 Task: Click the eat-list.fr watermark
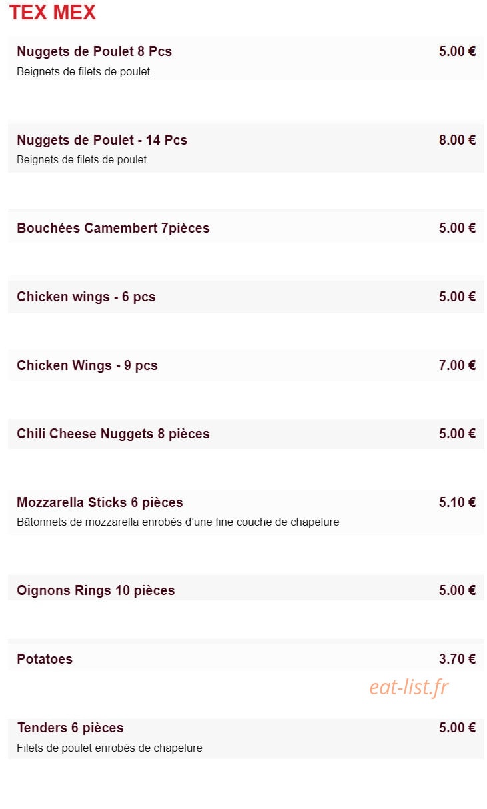click(x=409, y=687)
